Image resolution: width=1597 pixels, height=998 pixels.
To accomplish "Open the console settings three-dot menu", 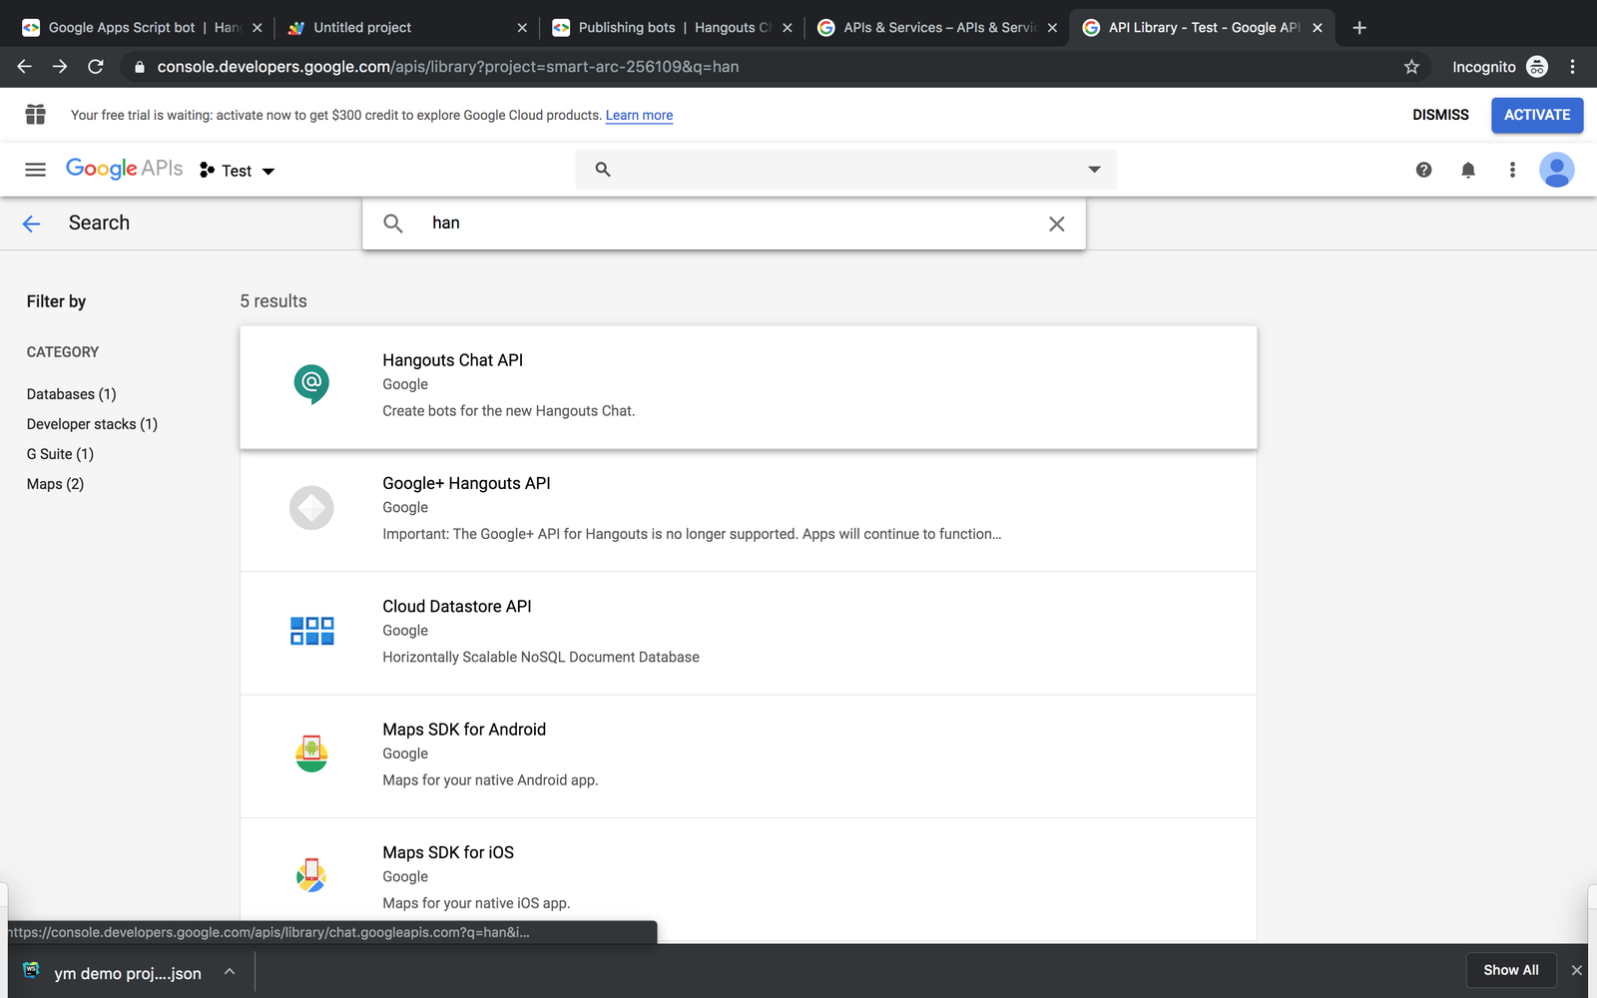I will pyautogui.click(x=1512, y=170).
